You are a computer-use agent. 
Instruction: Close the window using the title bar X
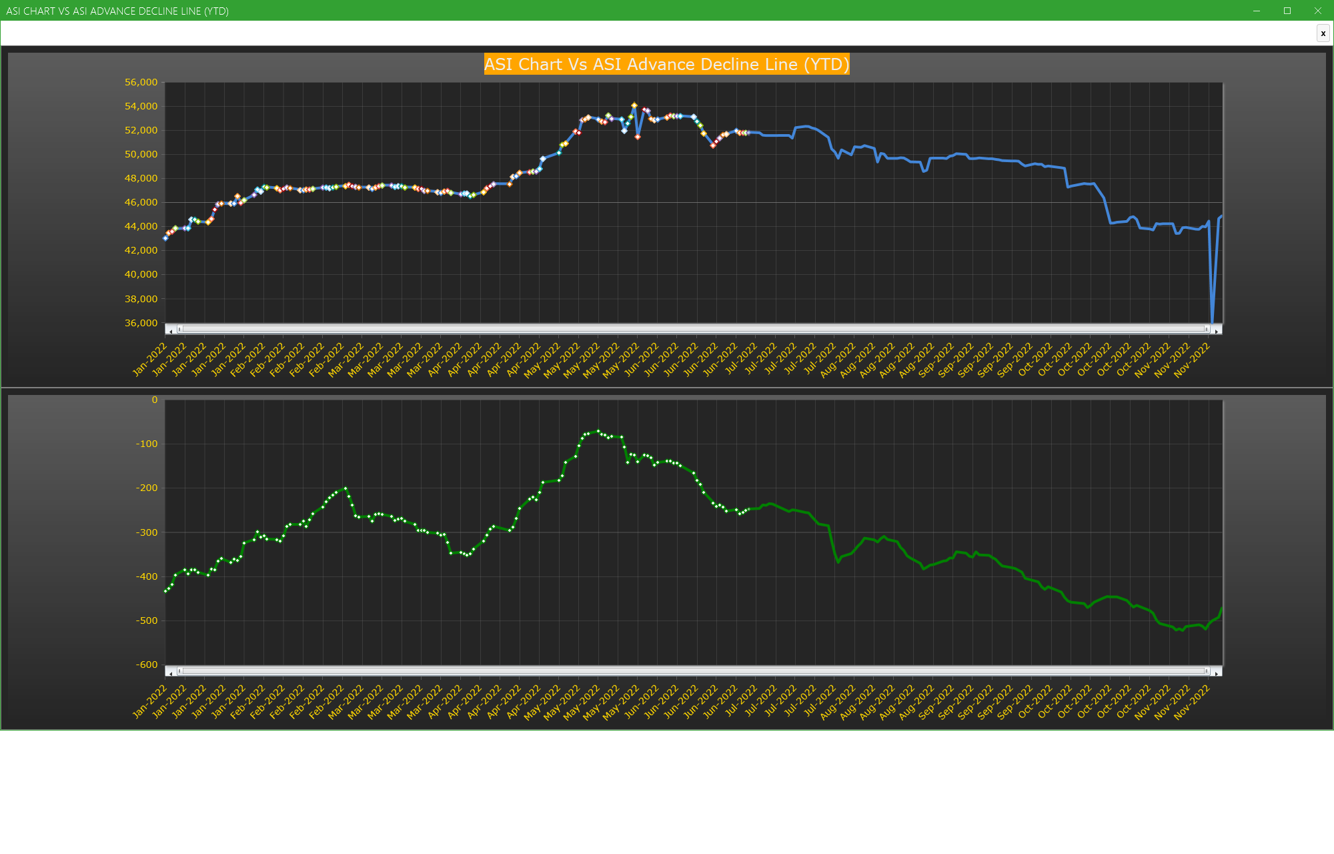point(1318,11)
